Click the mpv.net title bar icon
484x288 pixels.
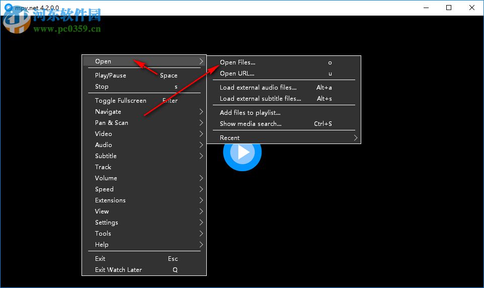coord(9,8)
